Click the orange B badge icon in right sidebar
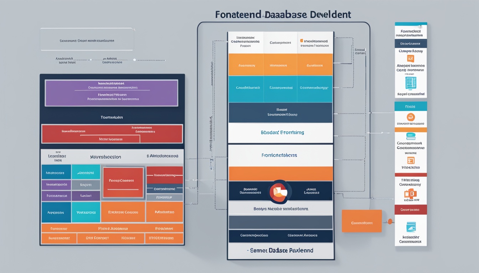The width and height of the screenshot is (479, 273). (410, 193)
